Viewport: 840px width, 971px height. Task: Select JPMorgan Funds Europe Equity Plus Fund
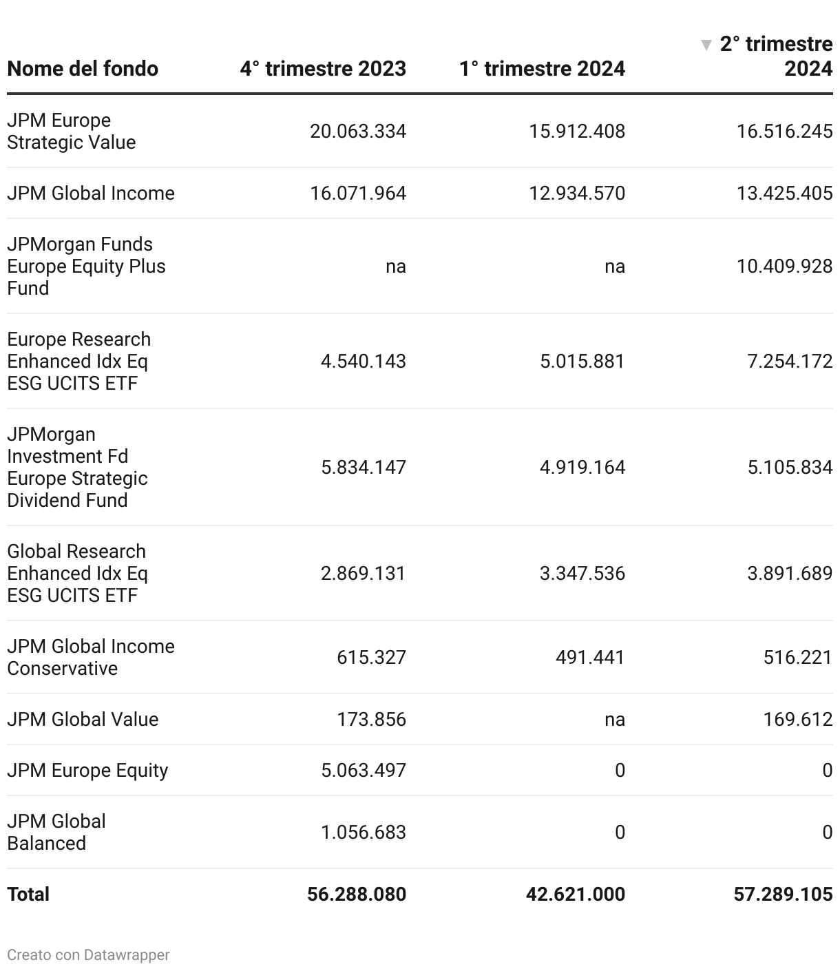(86, 266)
